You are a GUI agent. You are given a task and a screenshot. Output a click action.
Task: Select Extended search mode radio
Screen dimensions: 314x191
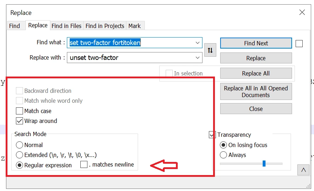click(19, 155)
